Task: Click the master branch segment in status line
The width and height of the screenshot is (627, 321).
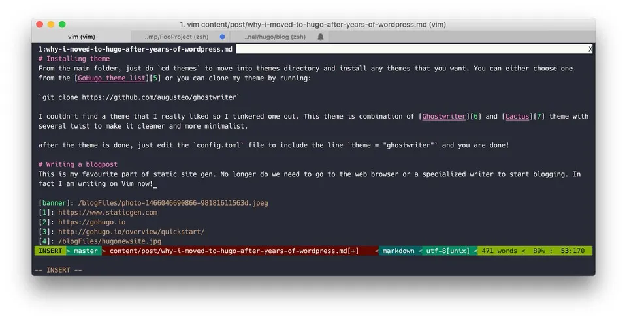Action: (86, 251)
